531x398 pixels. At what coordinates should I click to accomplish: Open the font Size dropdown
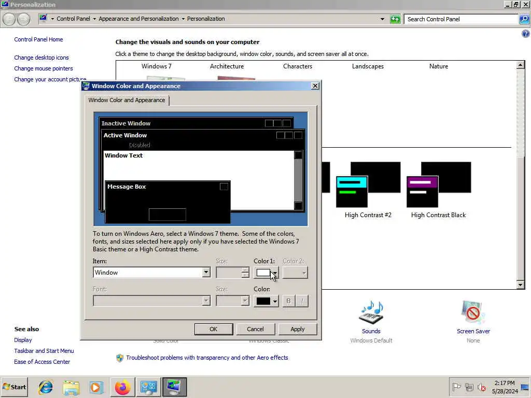coord(233,301)
